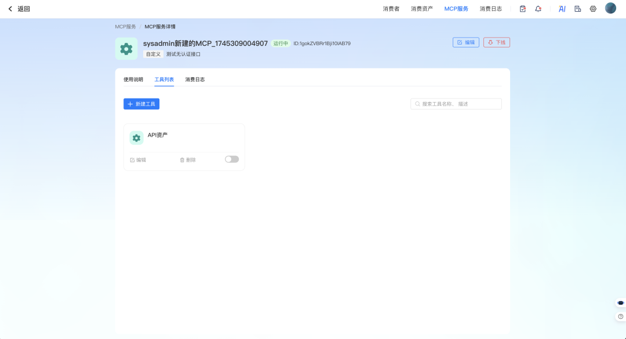Click the service ID text
The height and width of the screenshot is (339, 626).
pos(322,43)
